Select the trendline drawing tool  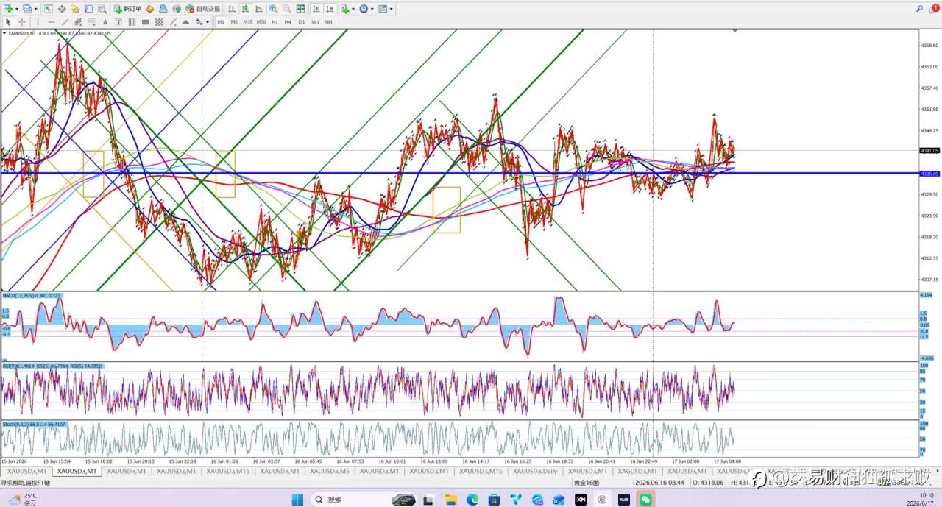click(65, 22)
